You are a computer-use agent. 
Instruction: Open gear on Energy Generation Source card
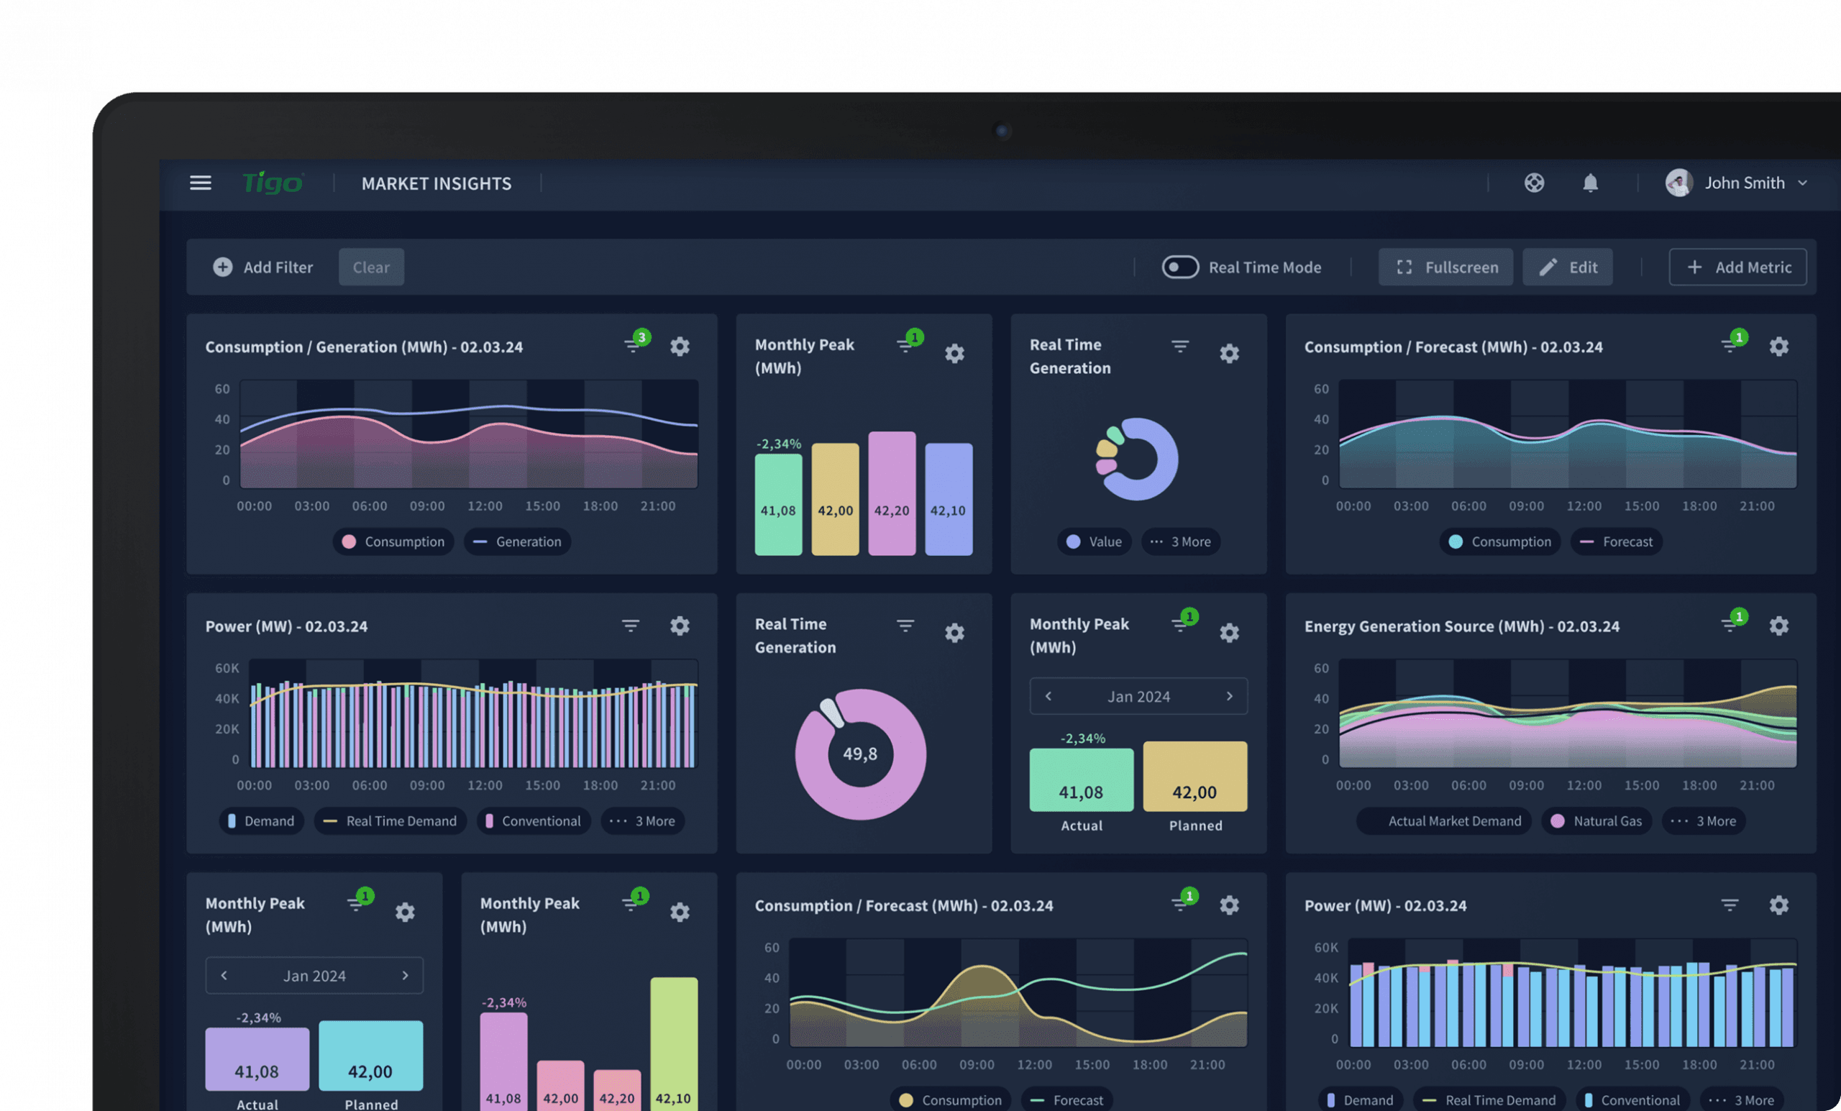(x=1779, y=626)
